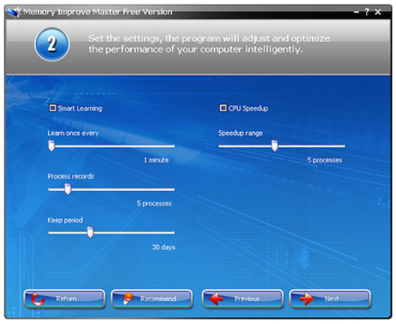Click '5 processes' under Speedup range
Image resolution: width=396 pixels, height=324 pixels.
(x=325, y=160)
